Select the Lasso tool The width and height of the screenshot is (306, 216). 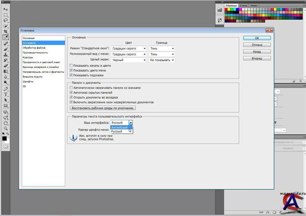point(6,20)
